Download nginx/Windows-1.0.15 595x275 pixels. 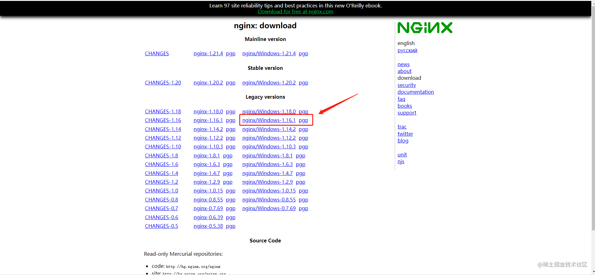coord(269,191)
